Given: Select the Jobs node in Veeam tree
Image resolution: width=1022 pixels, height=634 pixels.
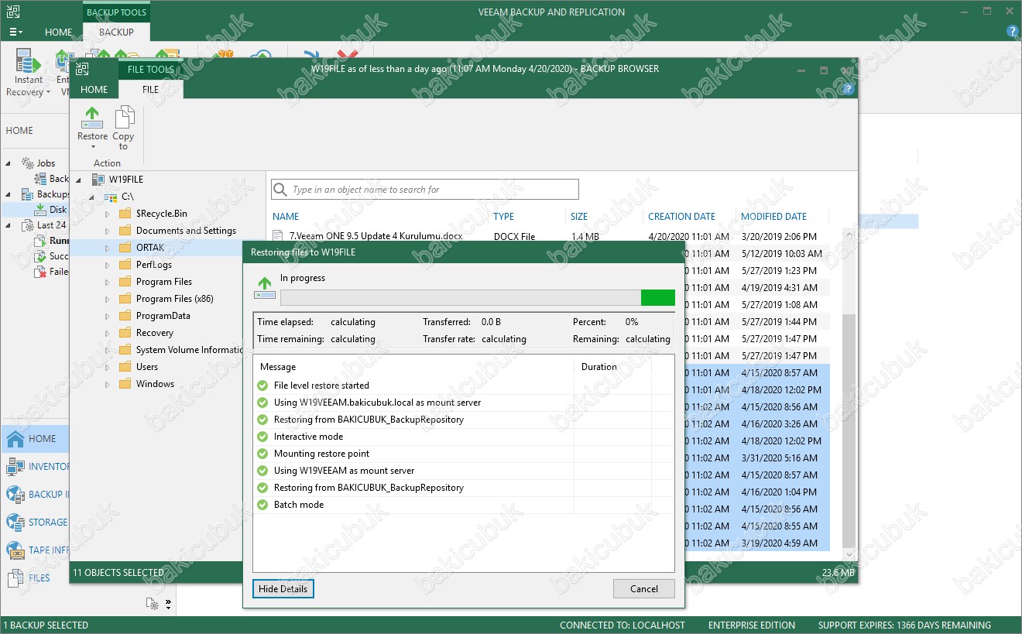Looking at the screenshot, I should [x=46, y=163].
